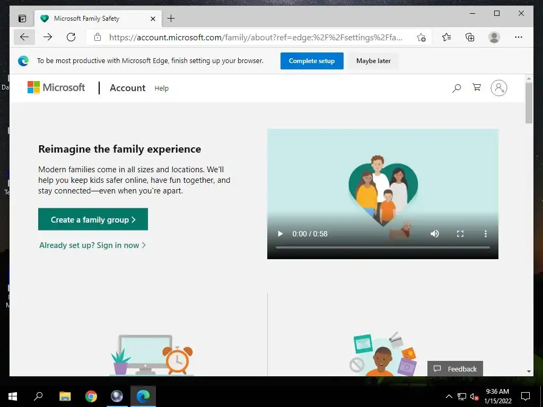543x407 pixels.
Task: Add this page to favorites star icon
Action: (x=421, y=38)
